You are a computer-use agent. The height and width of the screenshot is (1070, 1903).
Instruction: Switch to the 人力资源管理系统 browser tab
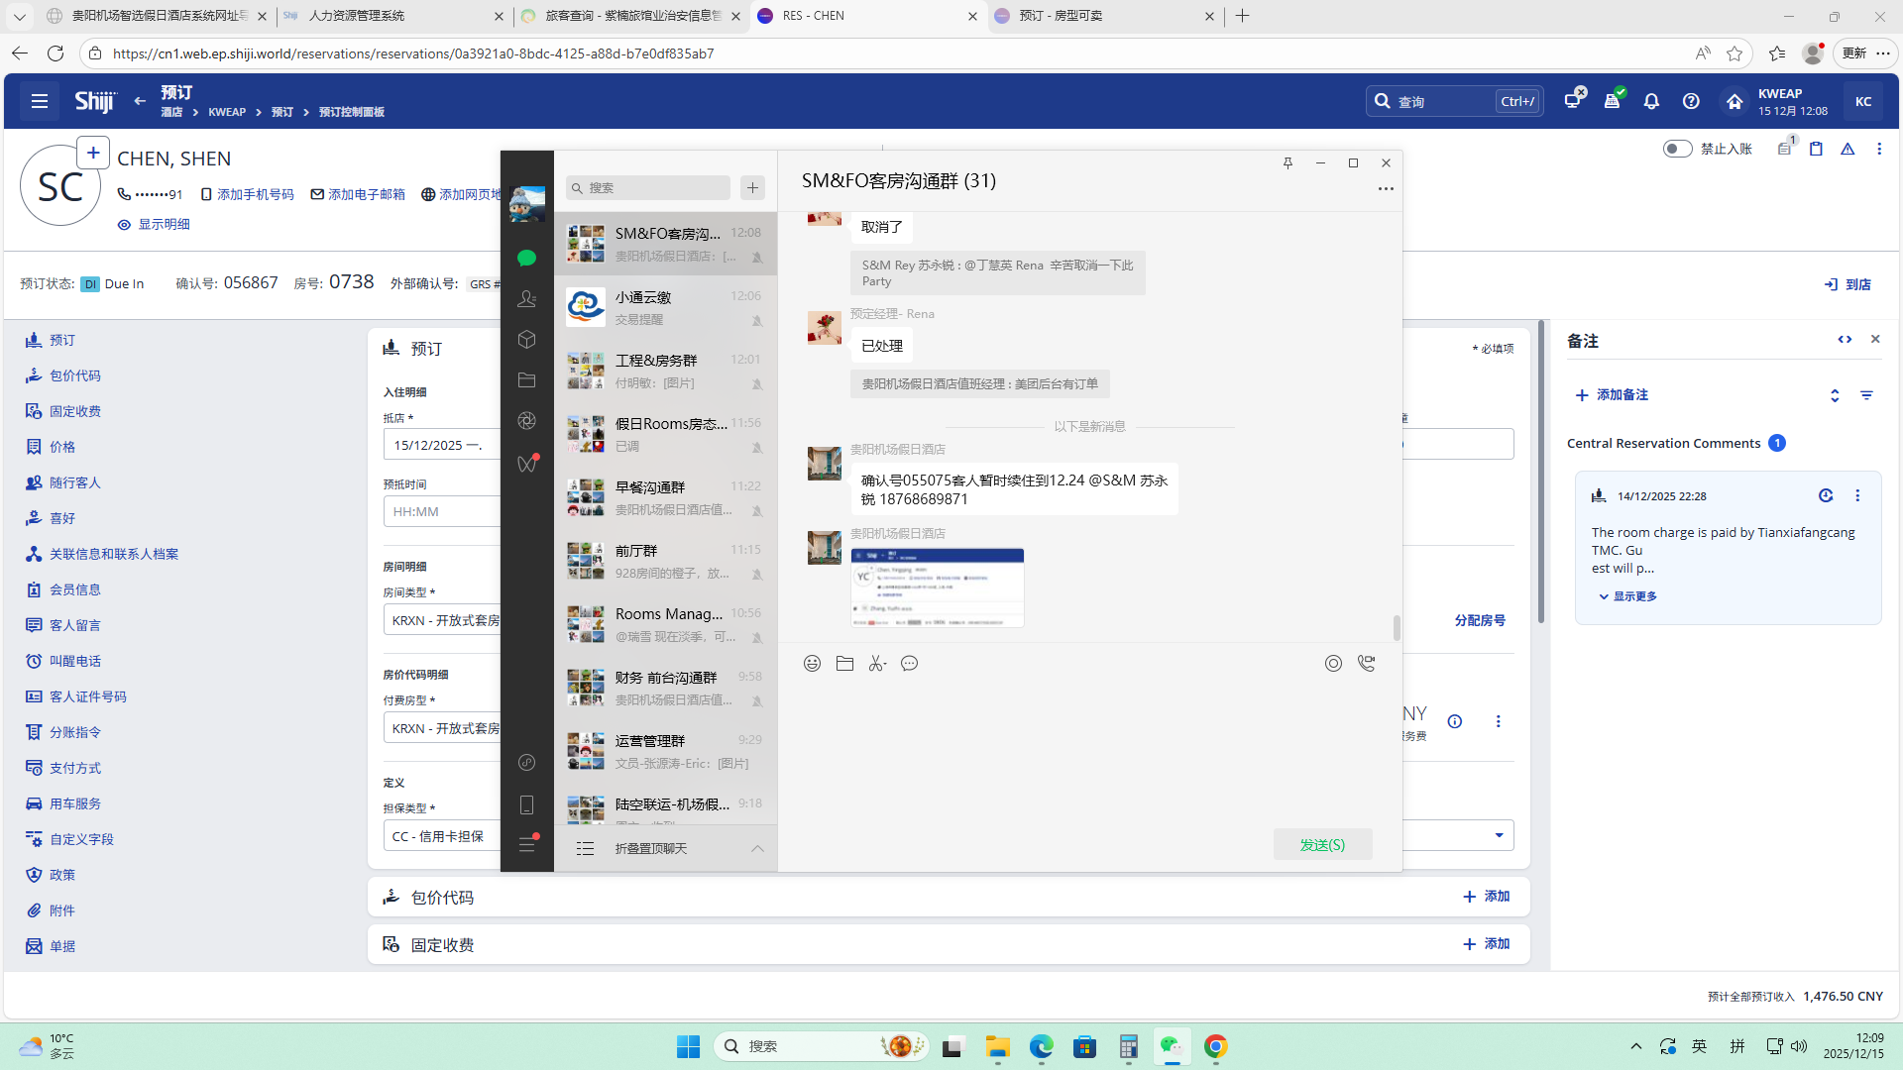pos(357,16)
